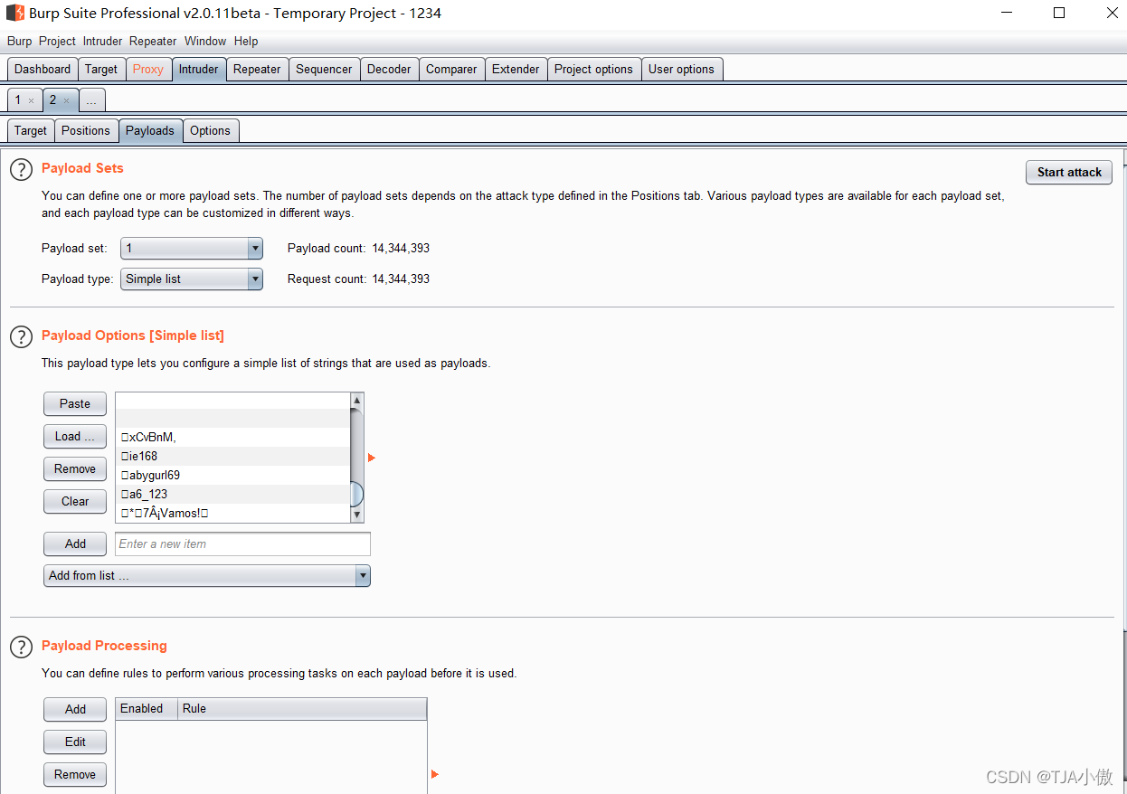
Task: Click the Rule column header
Action: 302,708
